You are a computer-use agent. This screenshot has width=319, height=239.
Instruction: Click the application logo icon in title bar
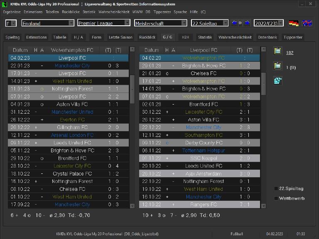5,4
